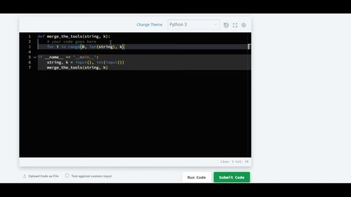Viewport: 351px width, 197px height.
Task: Enable Test against custom input checkbox
Action: point(67,176)
